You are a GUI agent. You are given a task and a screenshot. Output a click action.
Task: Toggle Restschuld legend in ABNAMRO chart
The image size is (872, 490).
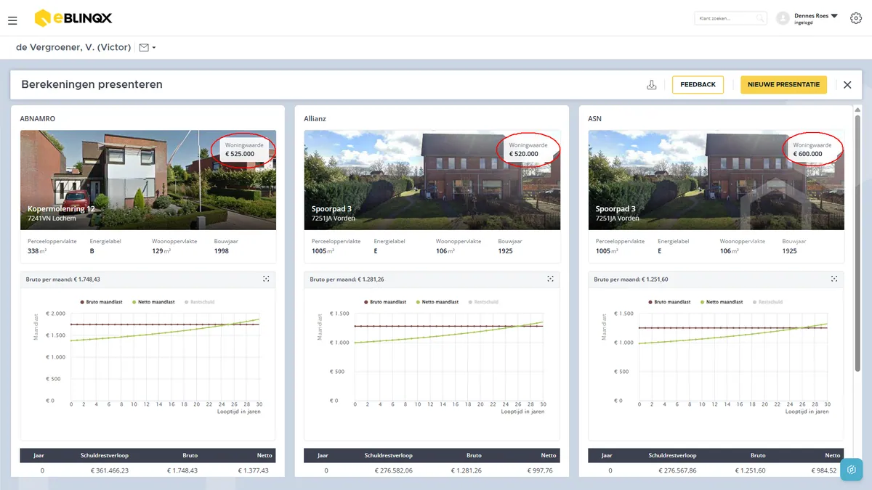point(198,302)
